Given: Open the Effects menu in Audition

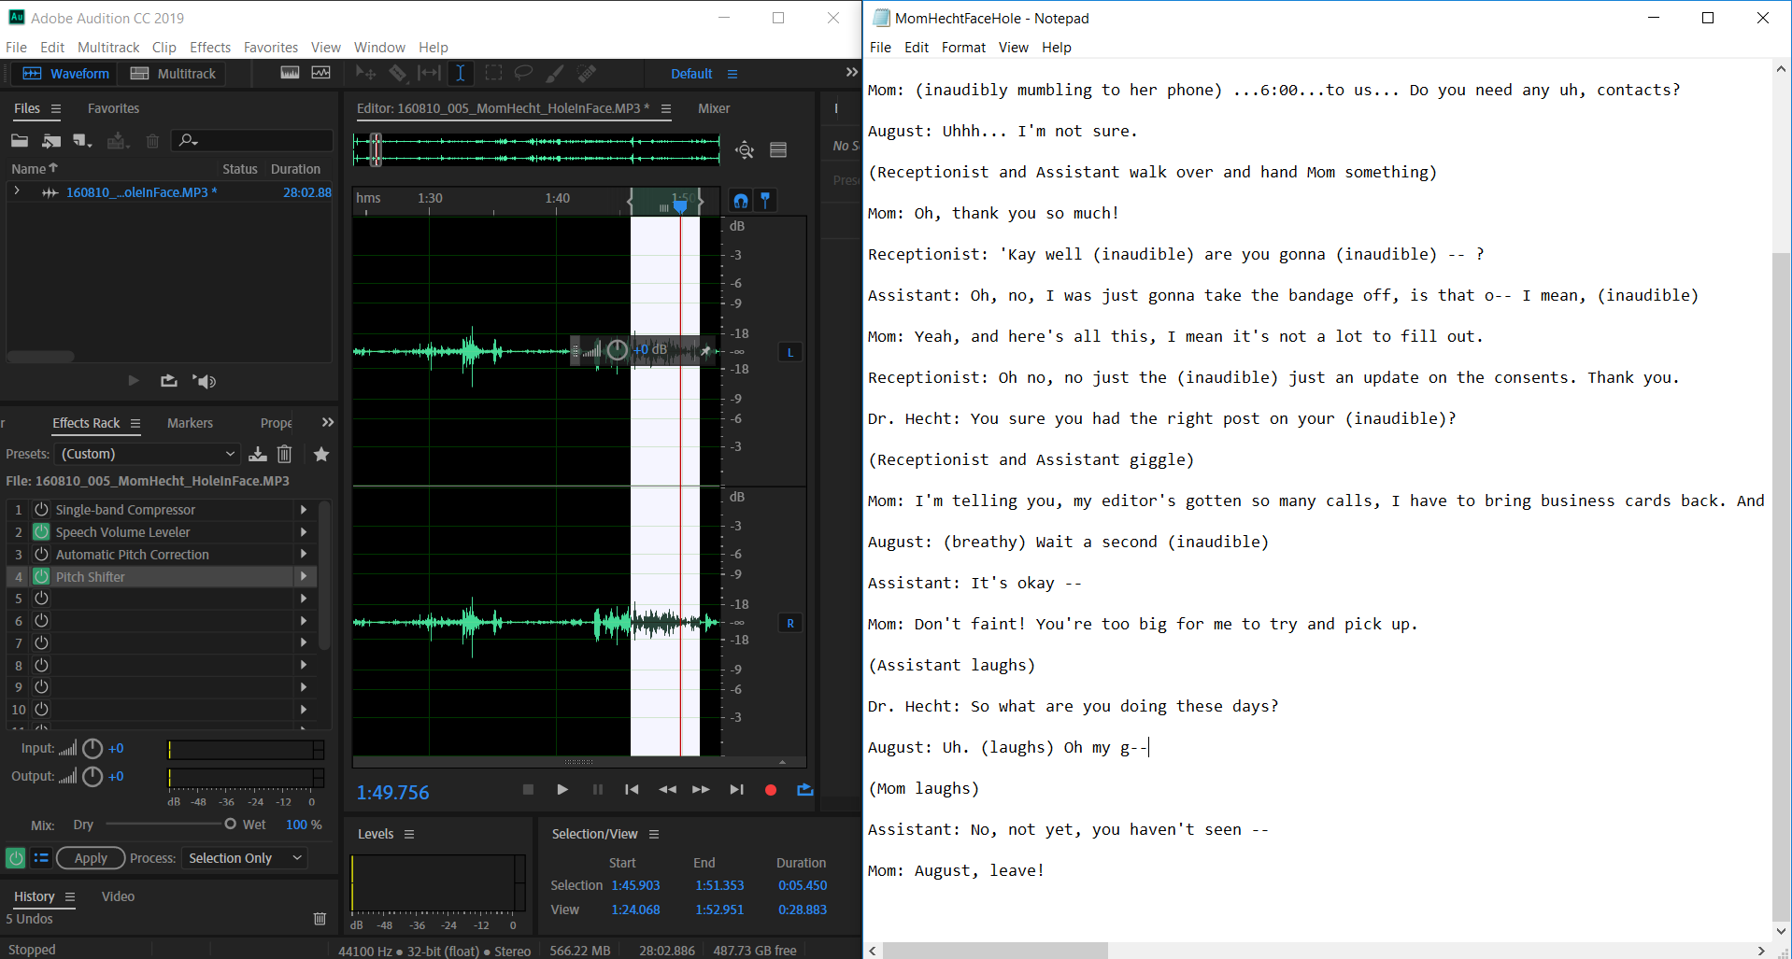Looking at the screenshot, I should (x=209, y=47).
